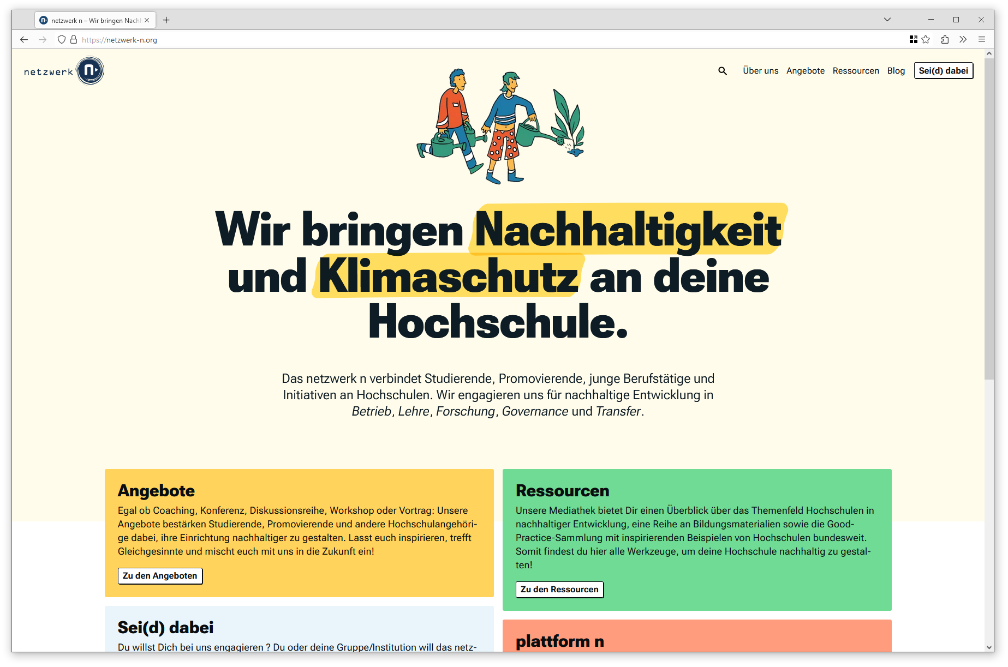Open the Ressourcen navigation item
Viewport: 1008px width, 667px height.
855,71
